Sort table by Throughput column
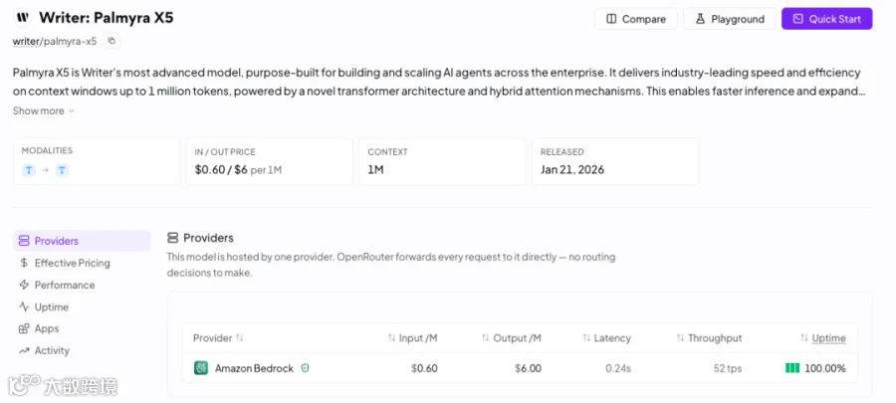Screen dimensions: 896x403 click(709, 338)
